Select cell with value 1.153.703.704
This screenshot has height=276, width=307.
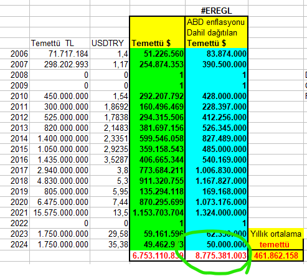[x=157, y=212]
